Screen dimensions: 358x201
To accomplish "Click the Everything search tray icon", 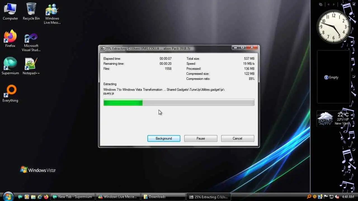I will [309, 197].
